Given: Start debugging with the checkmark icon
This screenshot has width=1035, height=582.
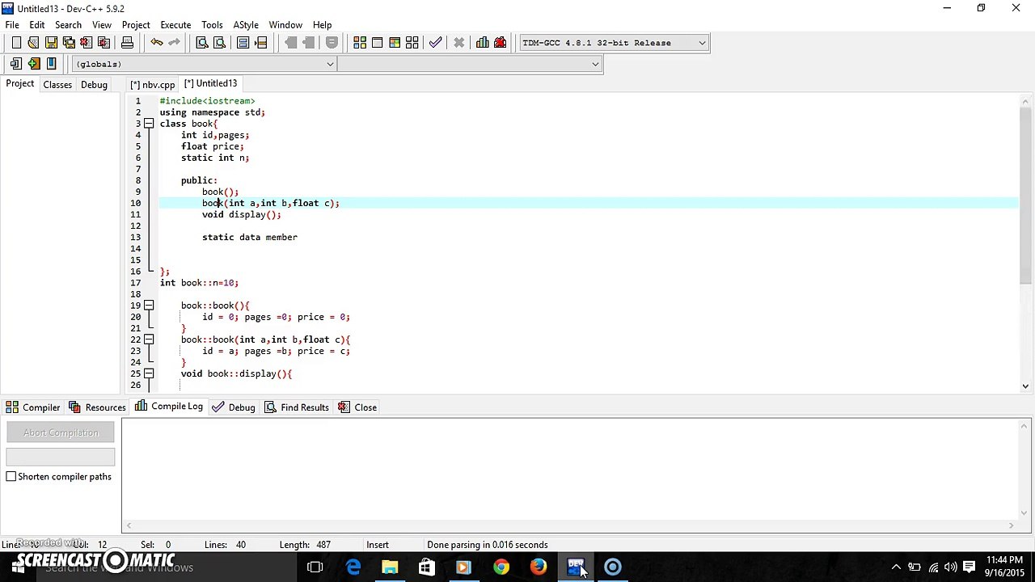Looking at the screenshot, I should (x=436, y=42).
